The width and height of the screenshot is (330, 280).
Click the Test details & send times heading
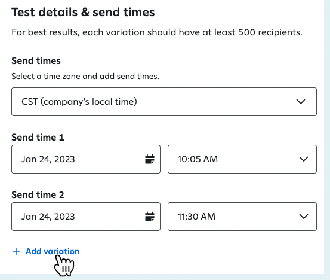pos(83,12)
